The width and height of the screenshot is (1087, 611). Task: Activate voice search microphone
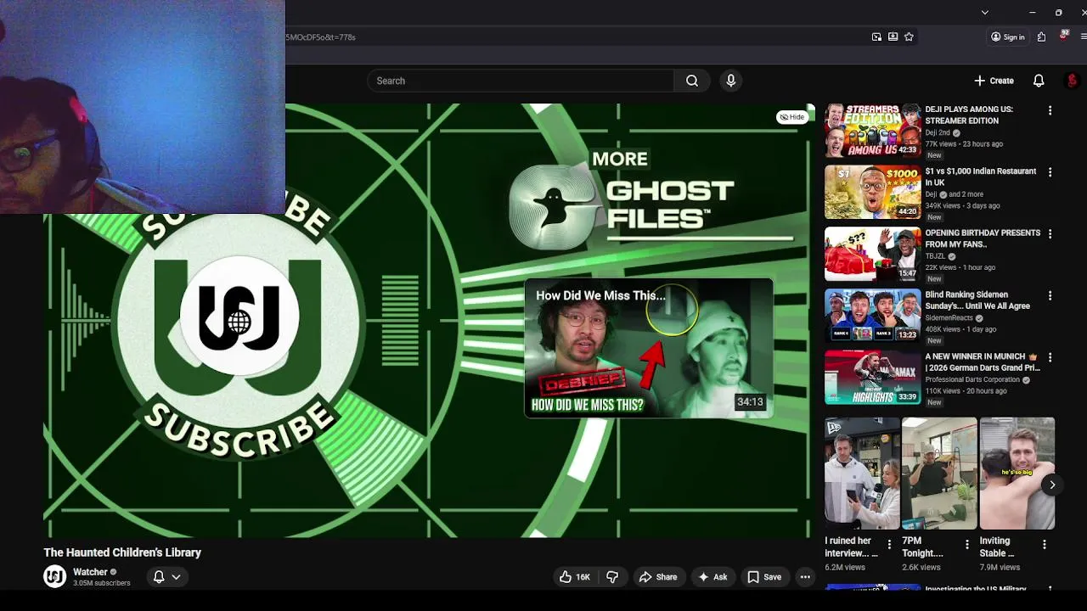[730, 81]
